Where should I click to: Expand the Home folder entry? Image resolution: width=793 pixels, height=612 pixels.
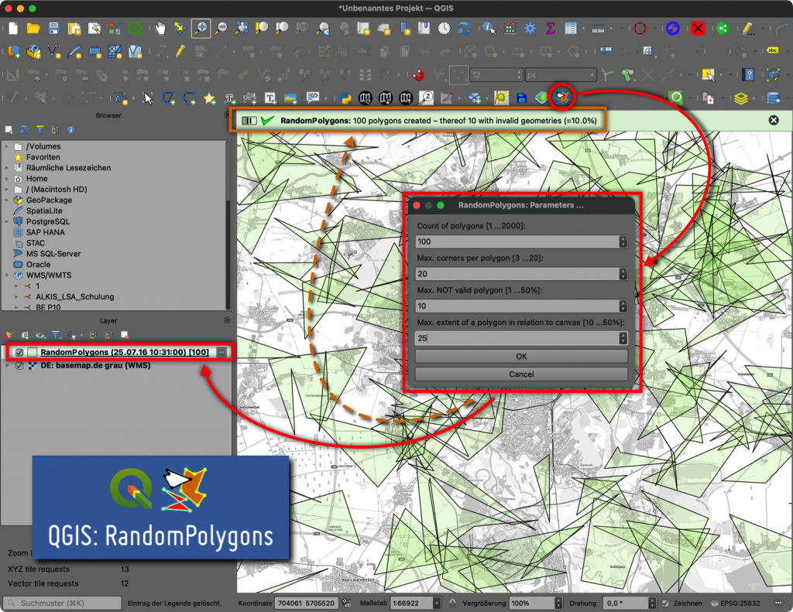pyautogui.click(x=6, y=179)
